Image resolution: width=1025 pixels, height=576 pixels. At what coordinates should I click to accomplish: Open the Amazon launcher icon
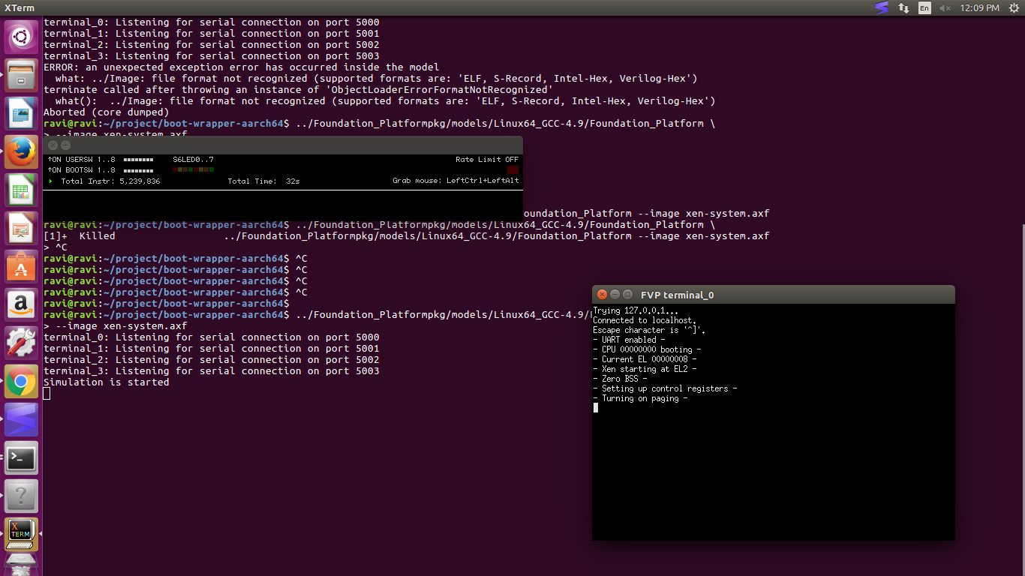coord(21,304)
